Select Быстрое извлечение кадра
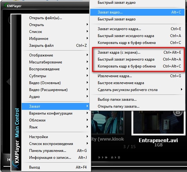 [137, 83]
